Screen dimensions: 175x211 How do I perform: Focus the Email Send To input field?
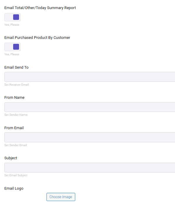[x=90, y=77]
